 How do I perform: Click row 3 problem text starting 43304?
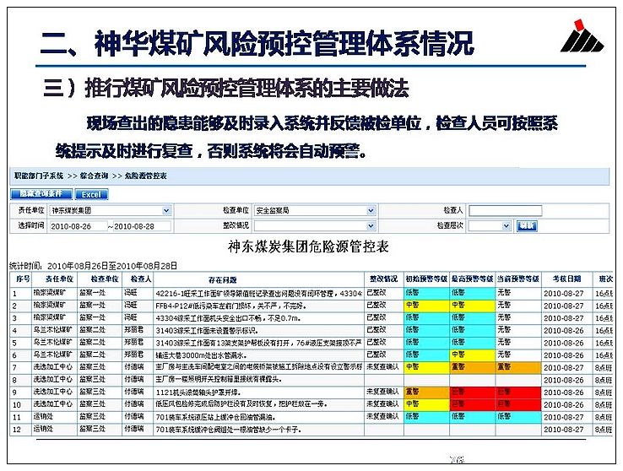point(229,318)
